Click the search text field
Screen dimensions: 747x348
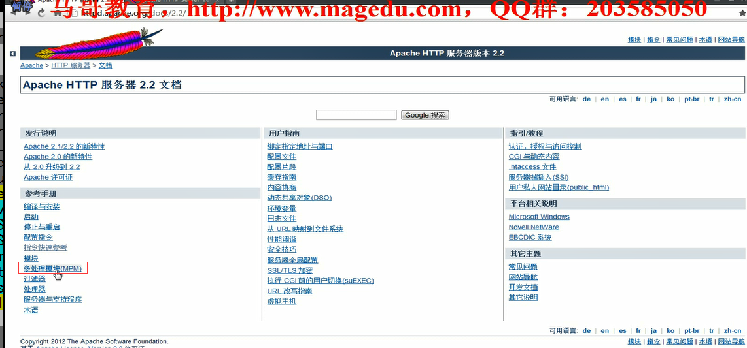pos(356,115)
